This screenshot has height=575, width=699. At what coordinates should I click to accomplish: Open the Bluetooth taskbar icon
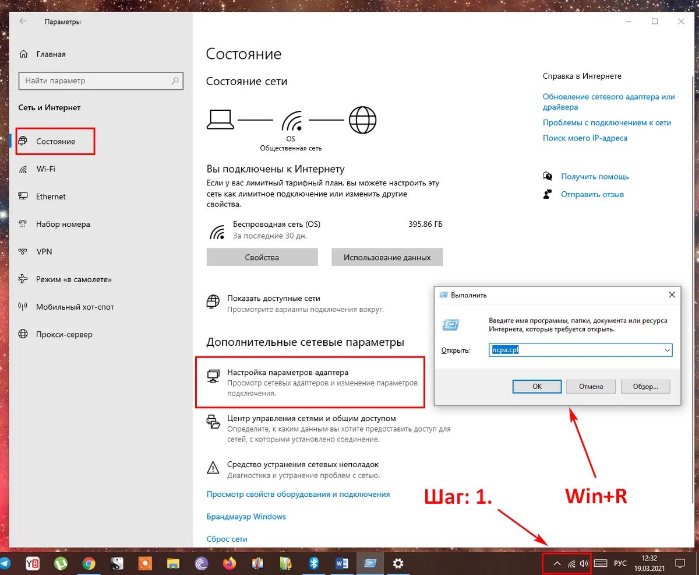click(313, 563)
